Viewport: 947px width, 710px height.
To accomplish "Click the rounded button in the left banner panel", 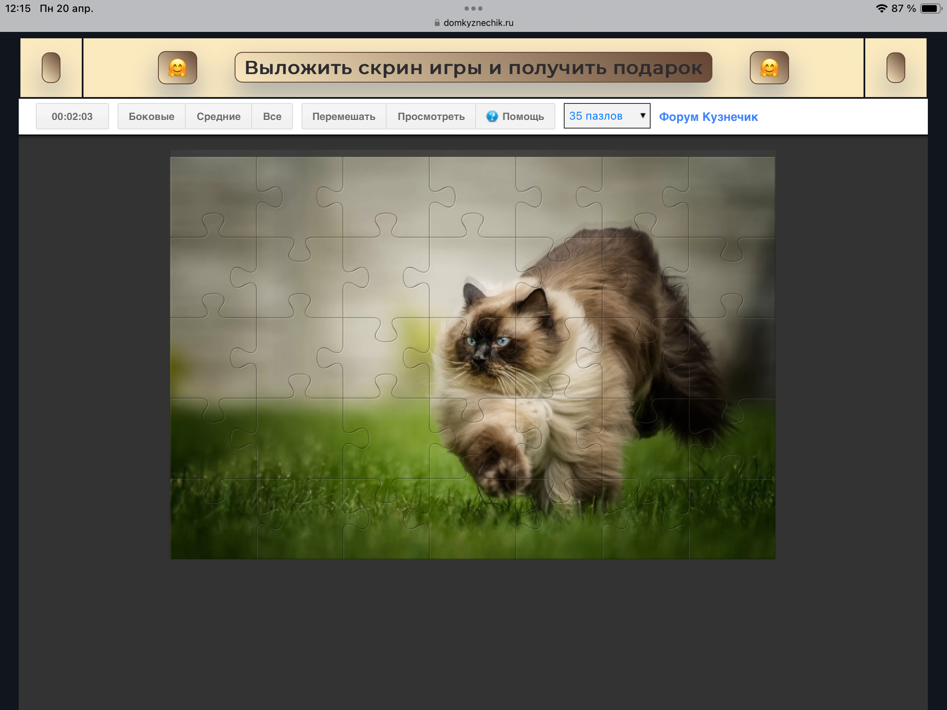I will [x=51, y=68].
